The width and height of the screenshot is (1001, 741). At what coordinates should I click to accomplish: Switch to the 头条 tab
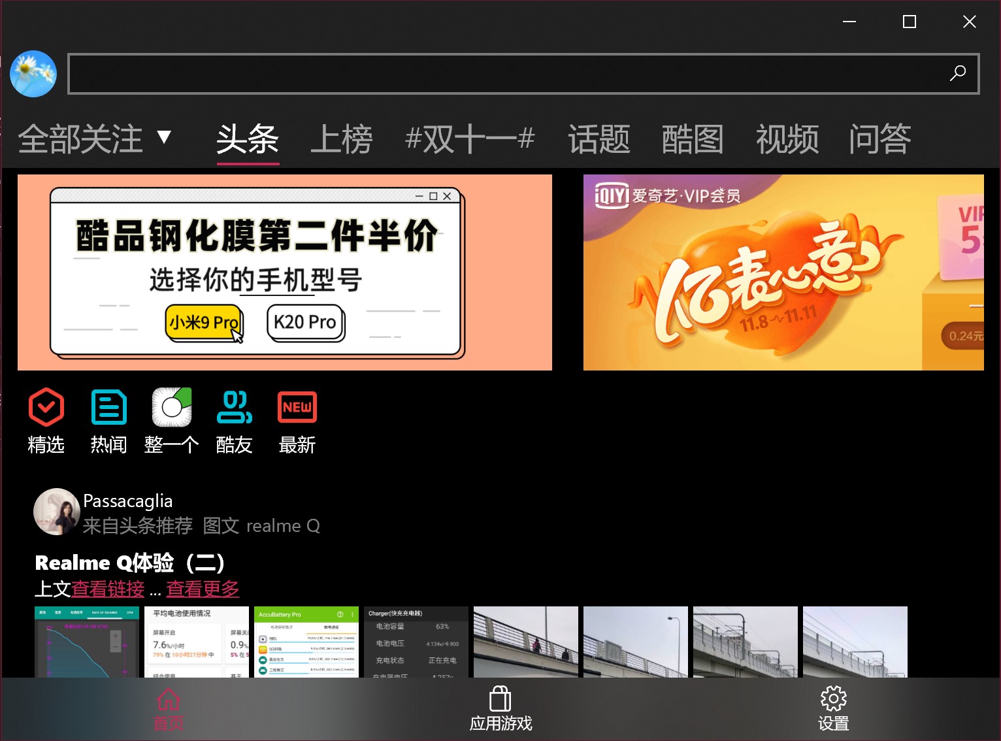coord(248,139)
